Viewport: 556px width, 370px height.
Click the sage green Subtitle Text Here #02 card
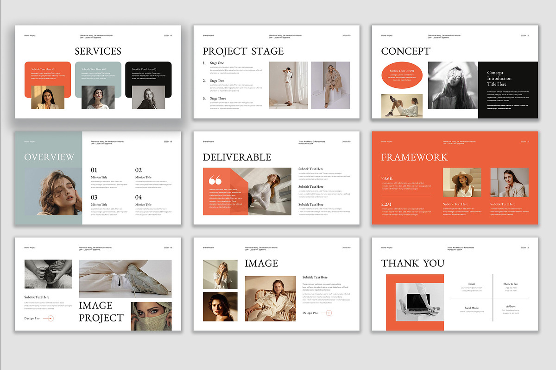point(98,73)
